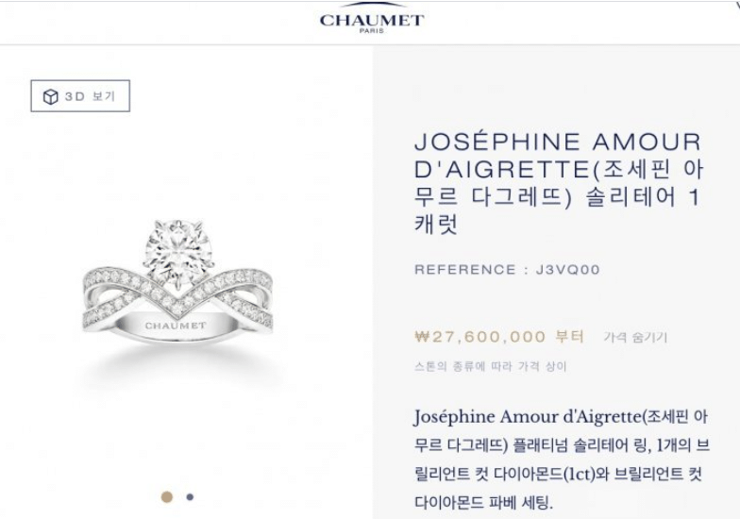Image resolution: width=740 pixels, height=519 pixels.
Task: Click the CHAUMET engraving on the ring band
Action: (176, 326)
